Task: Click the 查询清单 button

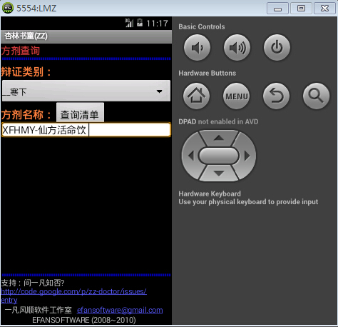Action: (80, 113)
